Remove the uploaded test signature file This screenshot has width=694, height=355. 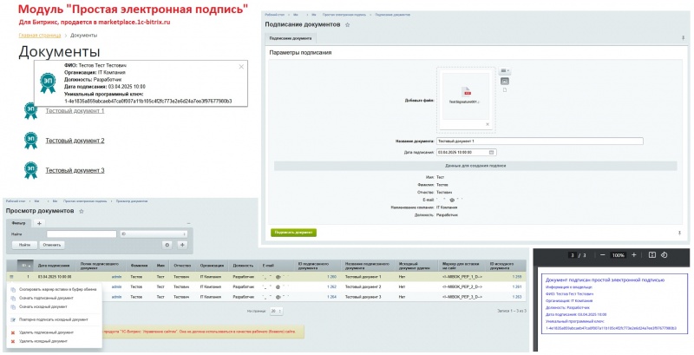(x=488, y=124)
